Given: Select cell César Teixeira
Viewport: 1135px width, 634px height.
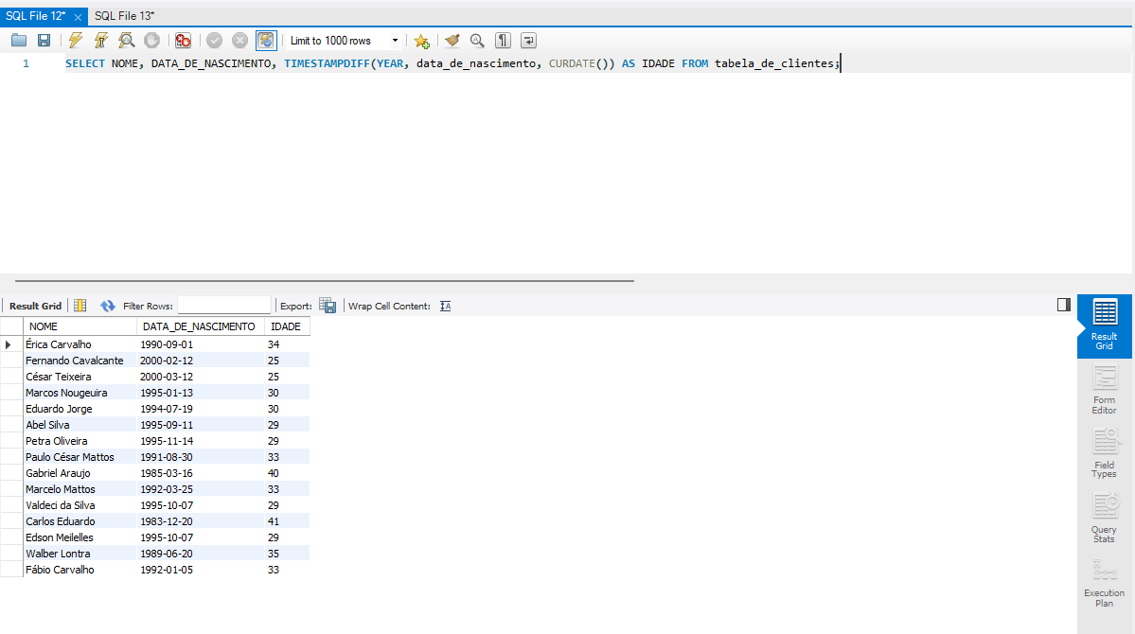Looking at the screenshot, I should 80,377.
